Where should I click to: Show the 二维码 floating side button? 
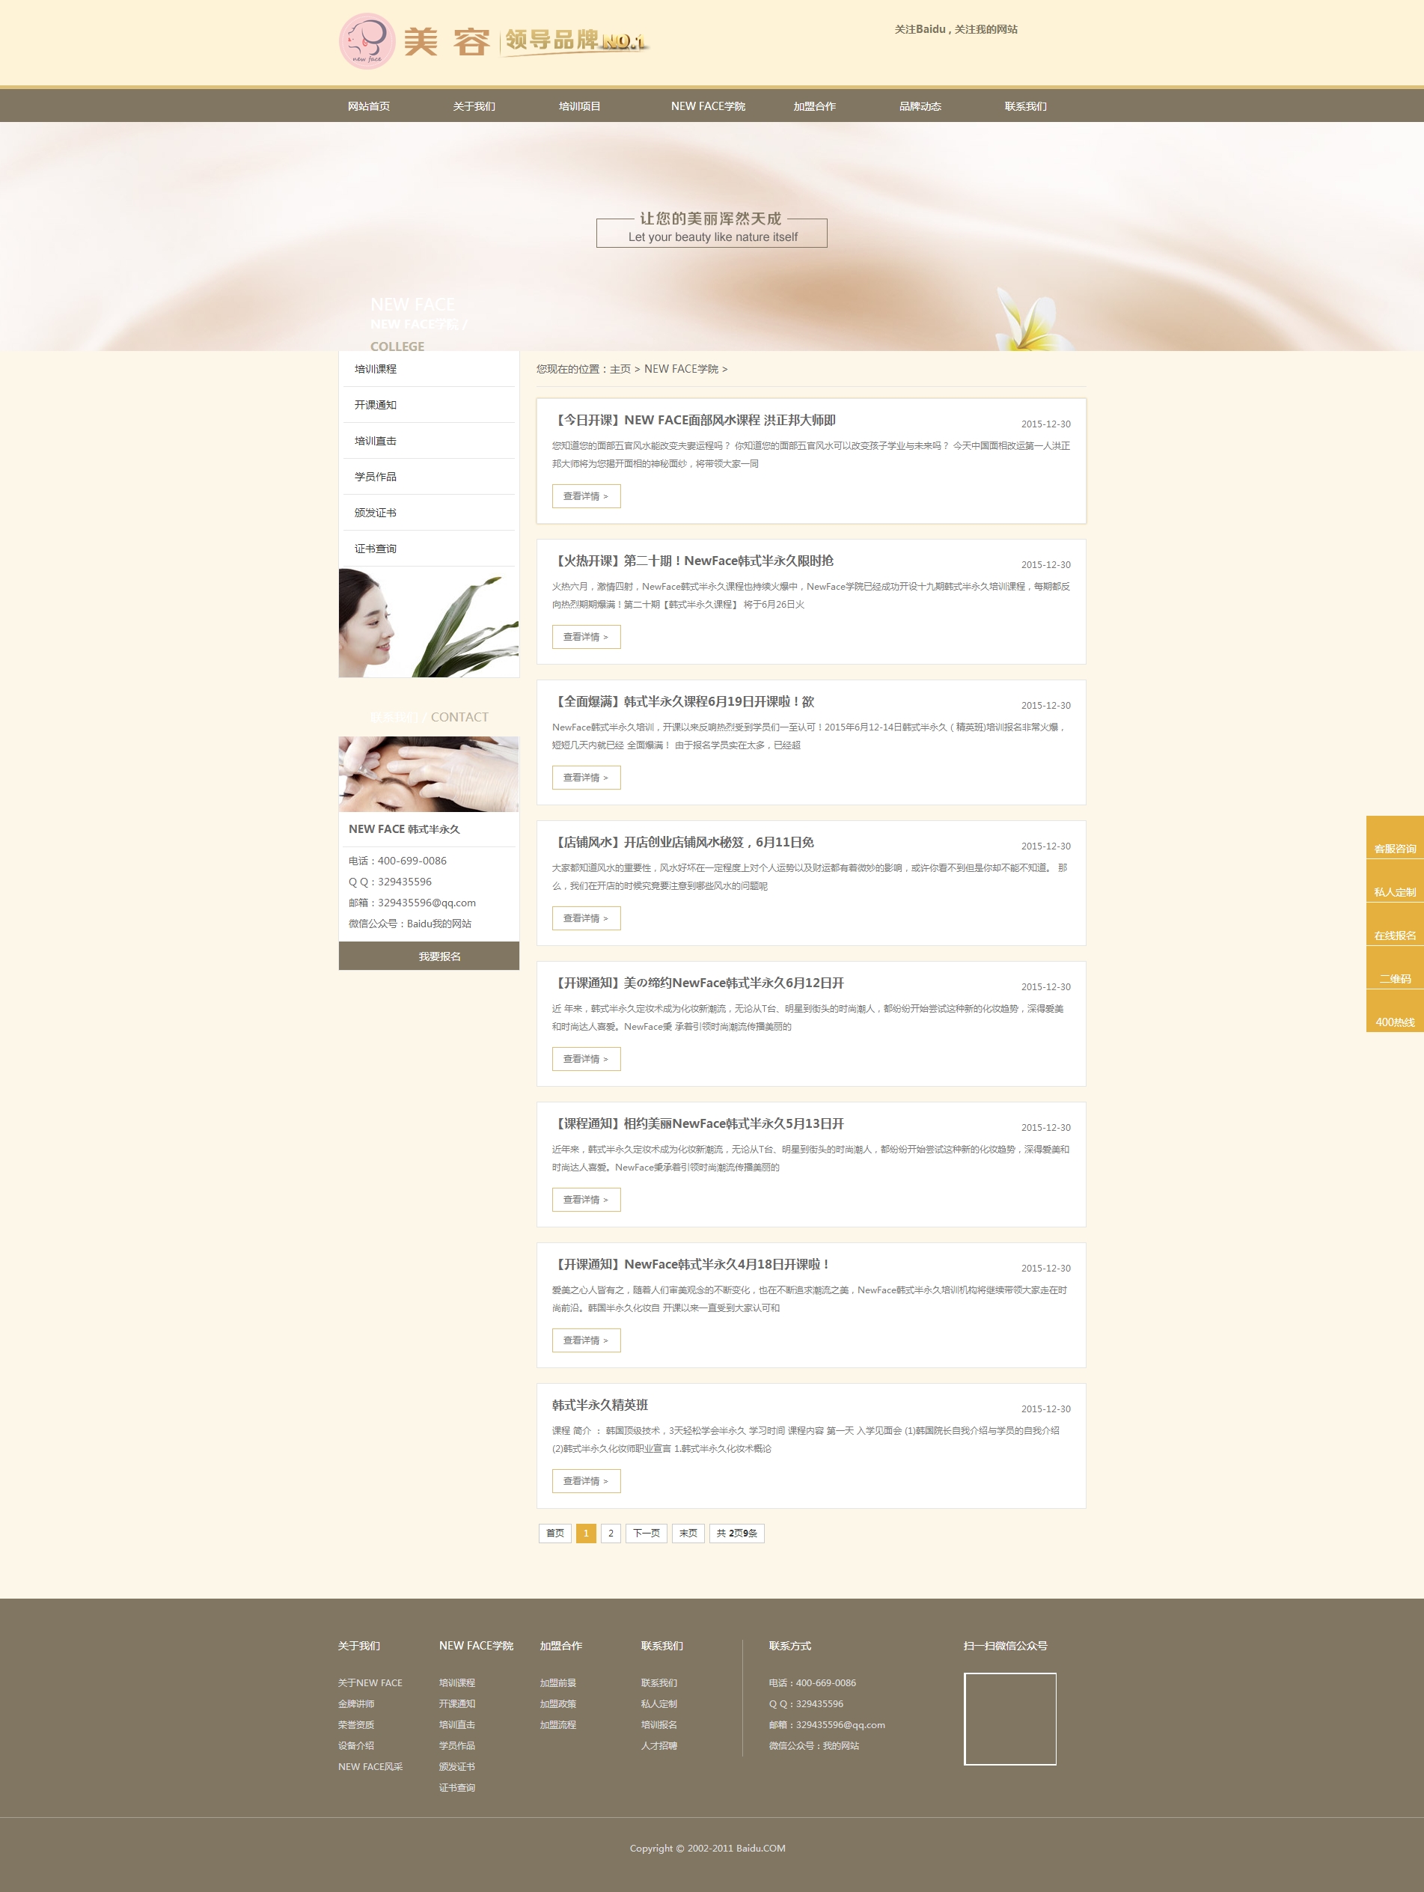[x=1394, y=969]
